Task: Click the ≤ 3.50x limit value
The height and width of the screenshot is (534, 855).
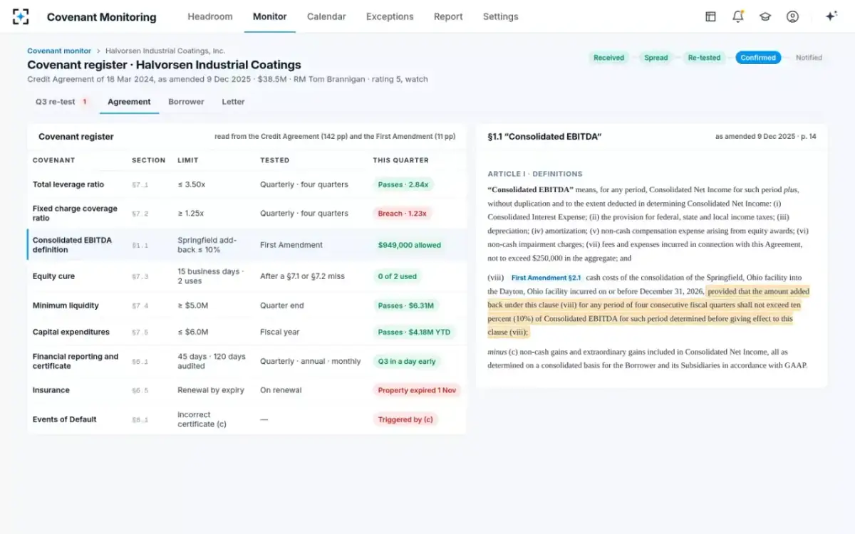Action: [192, 184]
